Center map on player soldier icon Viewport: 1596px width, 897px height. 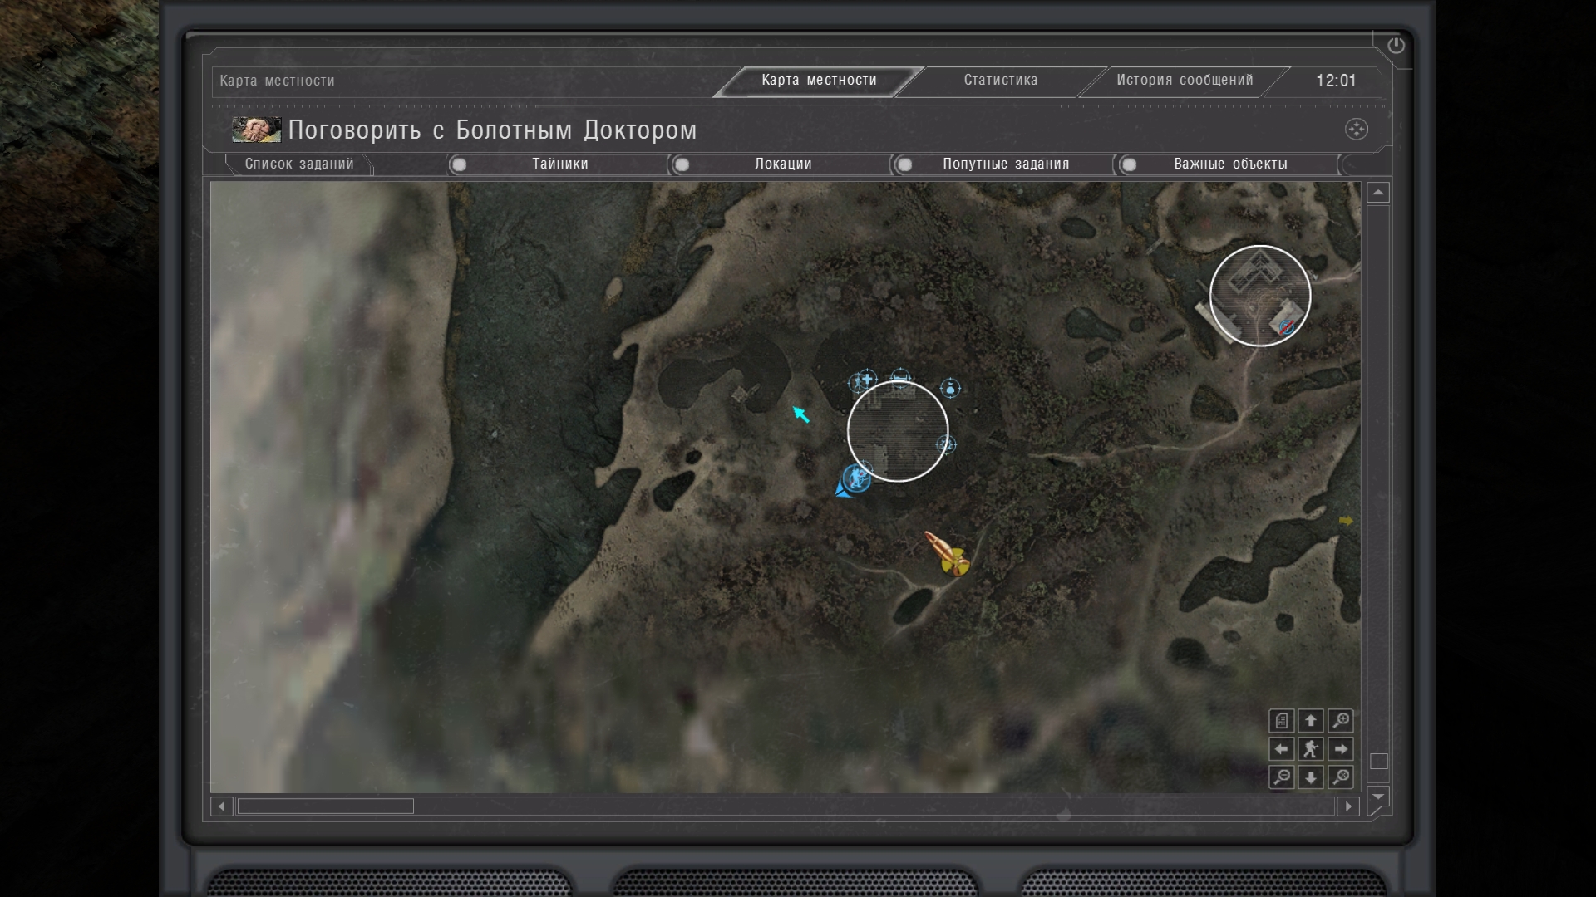tap(1311, 749)
